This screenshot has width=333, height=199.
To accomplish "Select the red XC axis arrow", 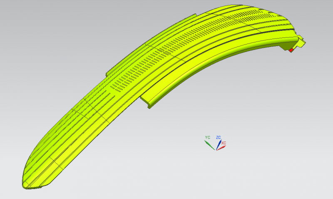I will coord(221,148).
